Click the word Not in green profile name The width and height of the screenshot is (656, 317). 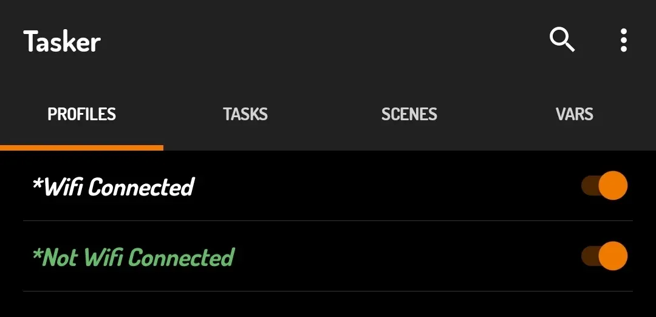pyautogui.click(x=60, y=257)
